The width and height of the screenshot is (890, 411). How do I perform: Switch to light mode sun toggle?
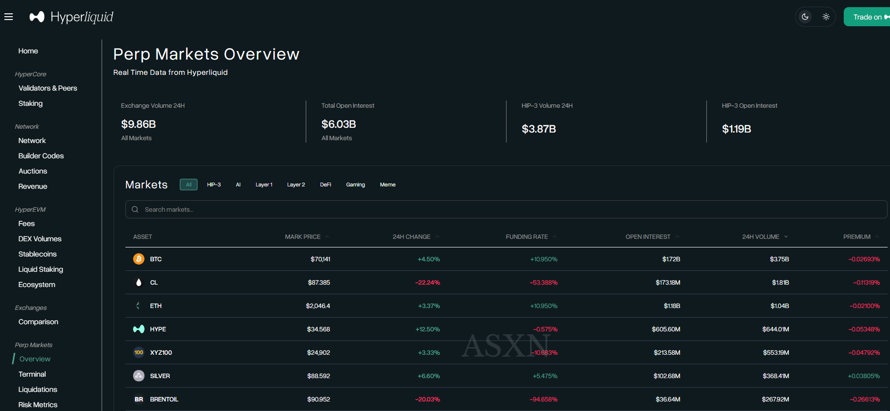coord(826,17)
